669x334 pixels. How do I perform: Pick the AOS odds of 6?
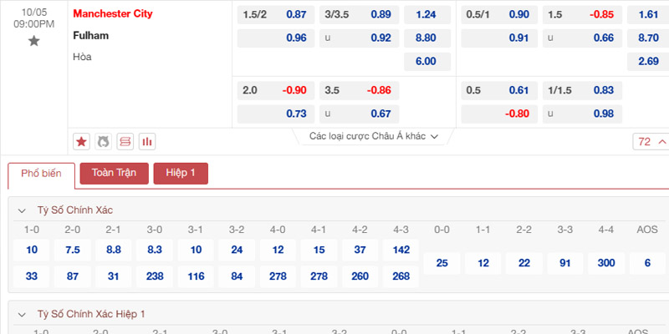tap(647, 263)
